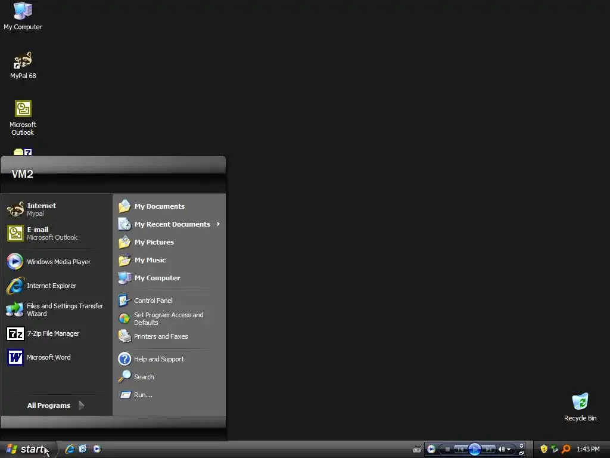Click the Start button
Image resolution: width=610 pixels, height=458 pixels.
28,450
